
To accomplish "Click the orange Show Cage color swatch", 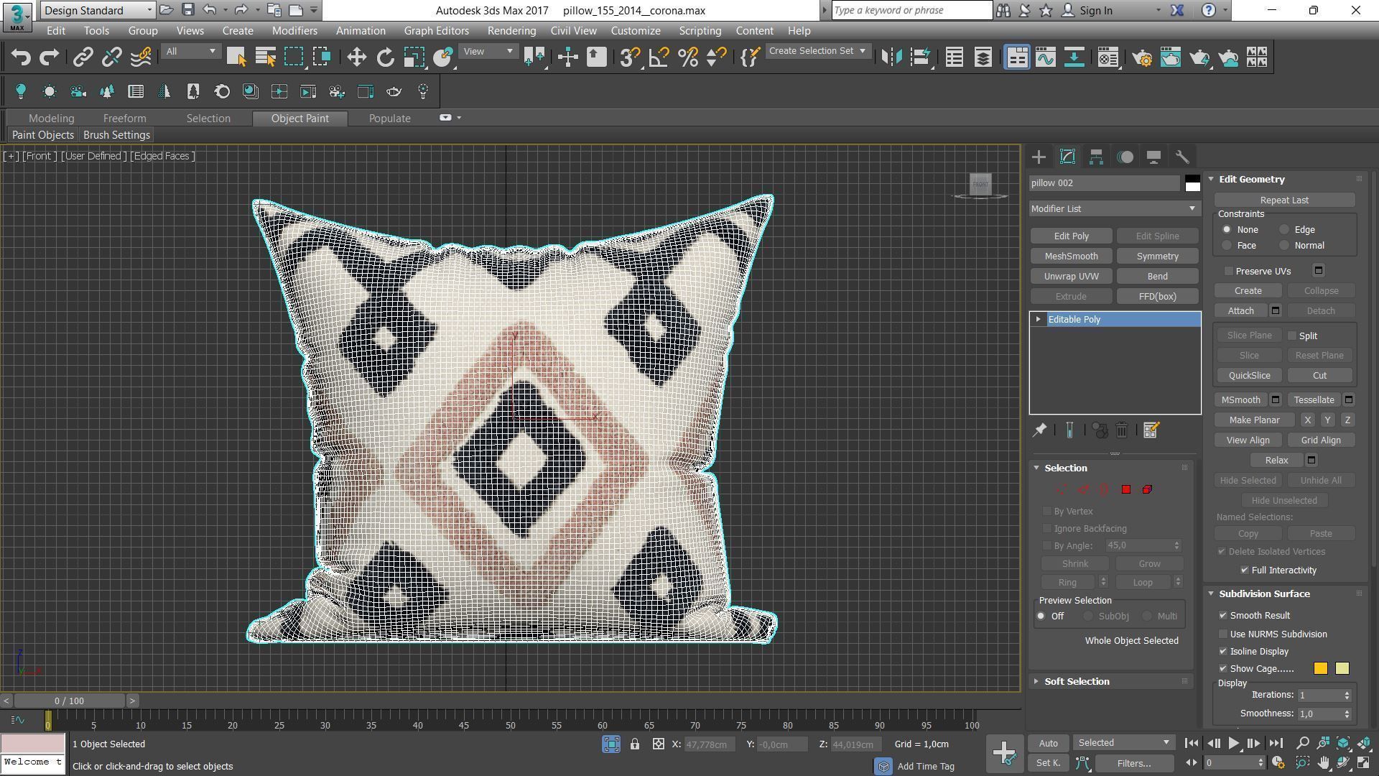I will (1321, 669).
